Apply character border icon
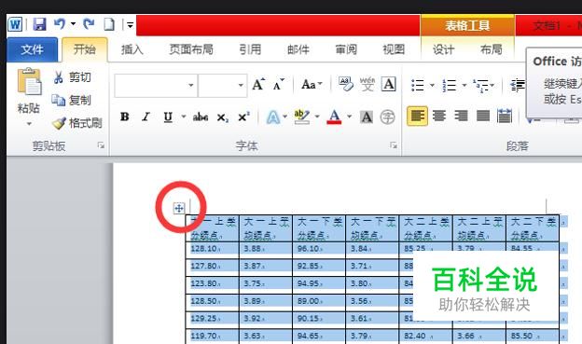 click(389, 84)
